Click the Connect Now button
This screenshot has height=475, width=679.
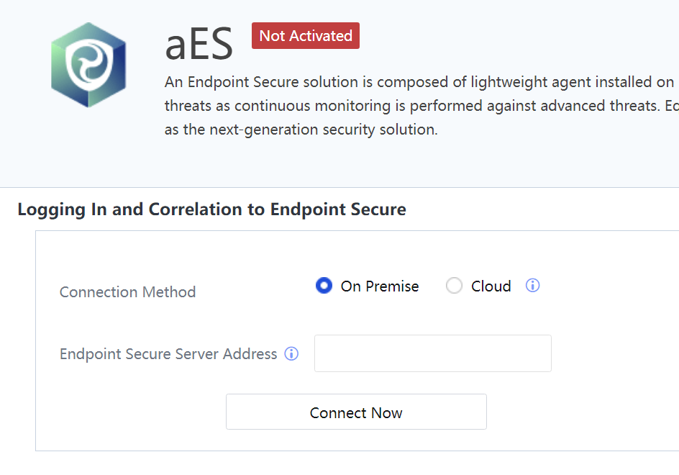[356, 412]
